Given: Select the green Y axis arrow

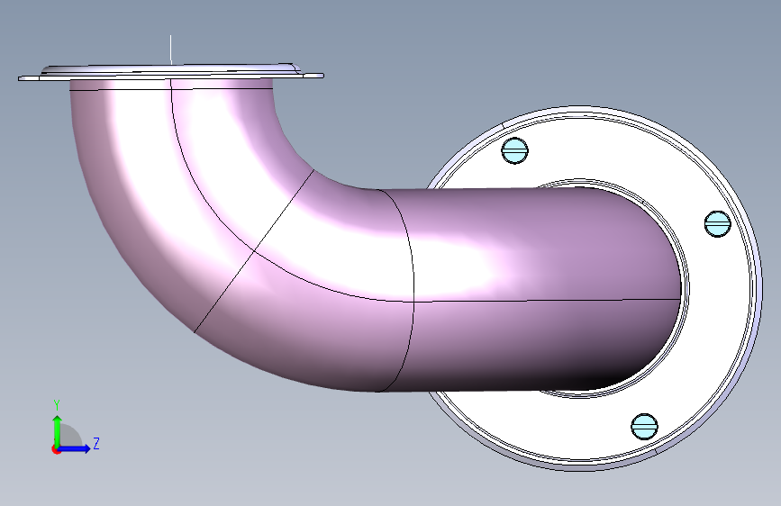Looking at the screenshot, I should click(58, 431).
